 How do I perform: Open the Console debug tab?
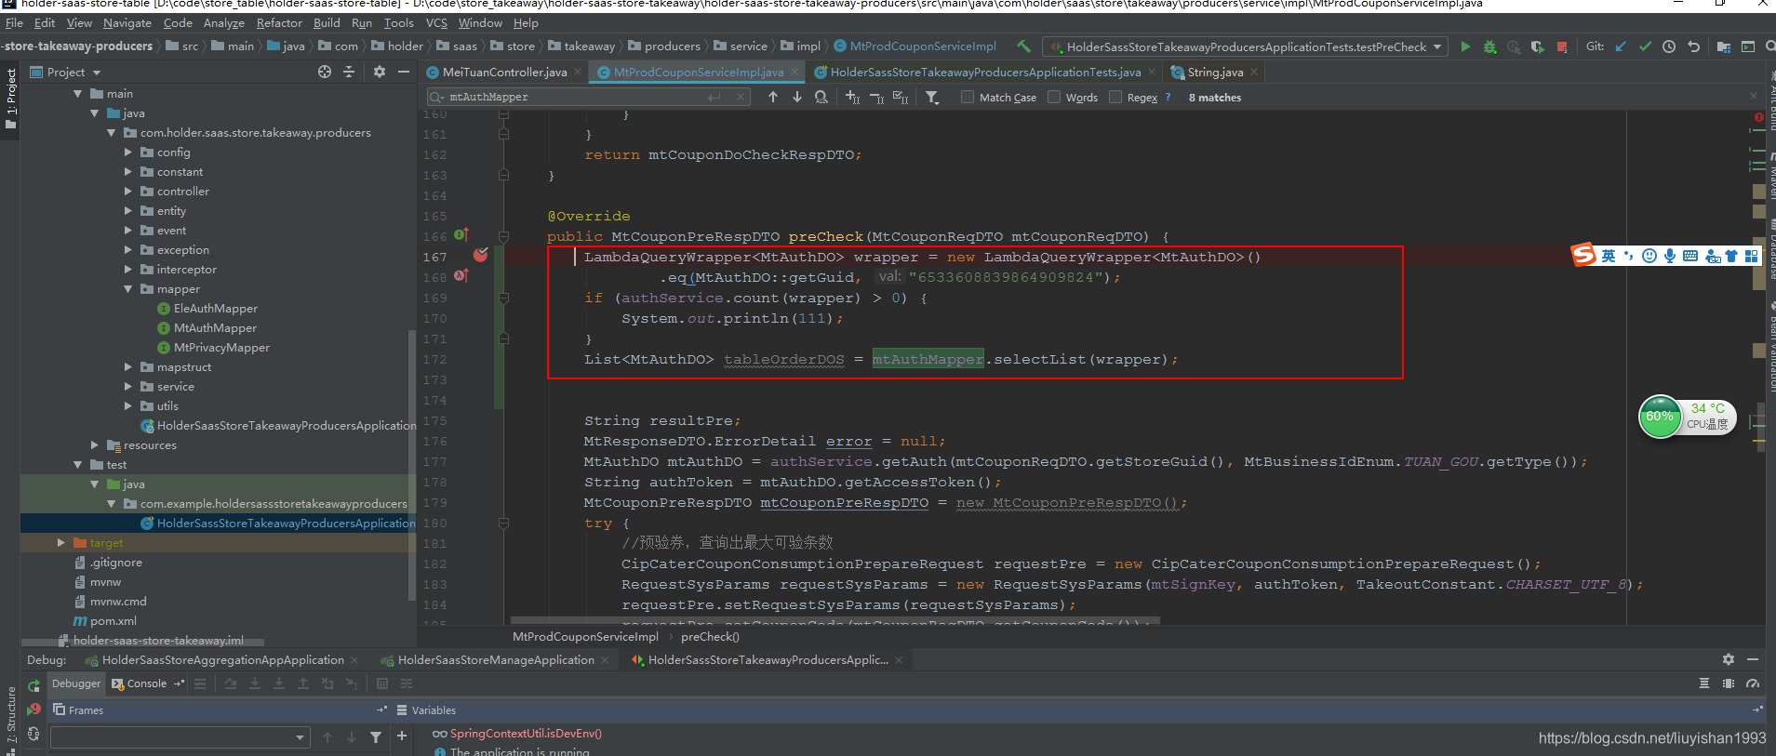click(x=146, y=683)
